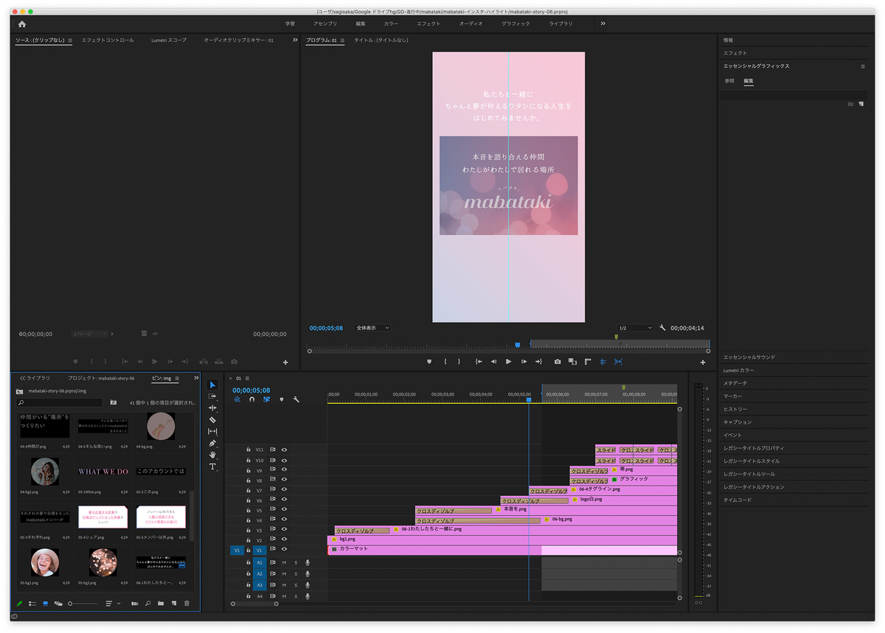This screenshot has height=633, width=885.
Task: Open the Home screen icon
Action: tap(21, 24)
